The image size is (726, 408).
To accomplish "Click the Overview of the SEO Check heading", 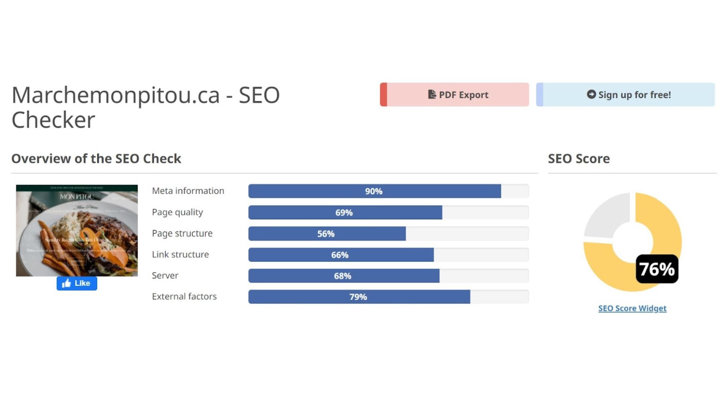I will coord(96,159).
